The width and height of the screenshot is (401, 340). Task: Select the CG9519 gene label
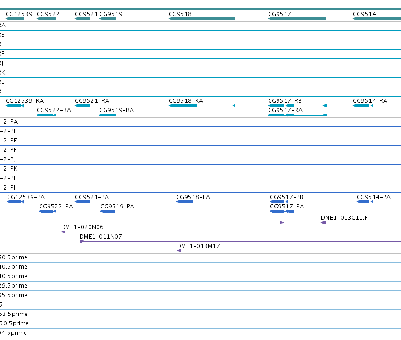pos(111,14)
